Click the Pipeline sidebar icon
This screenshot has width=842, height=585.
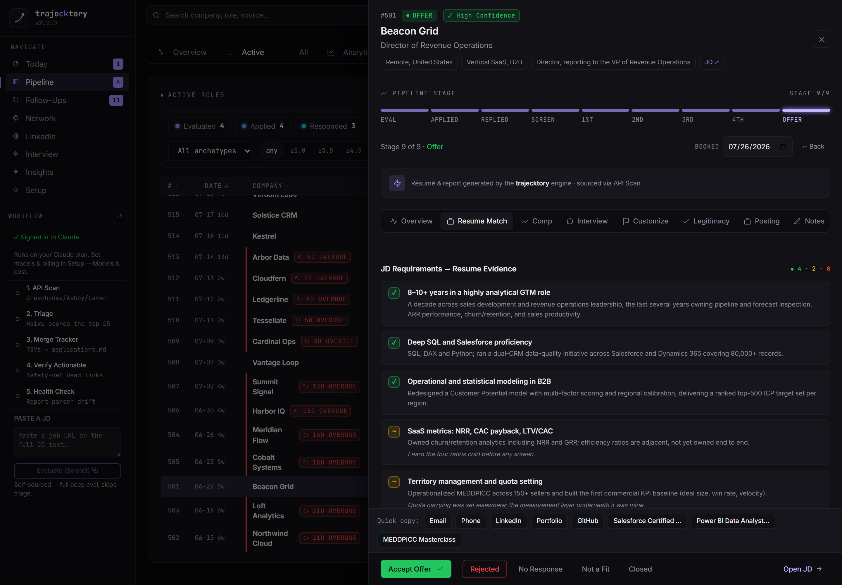[x=16, y=82]
